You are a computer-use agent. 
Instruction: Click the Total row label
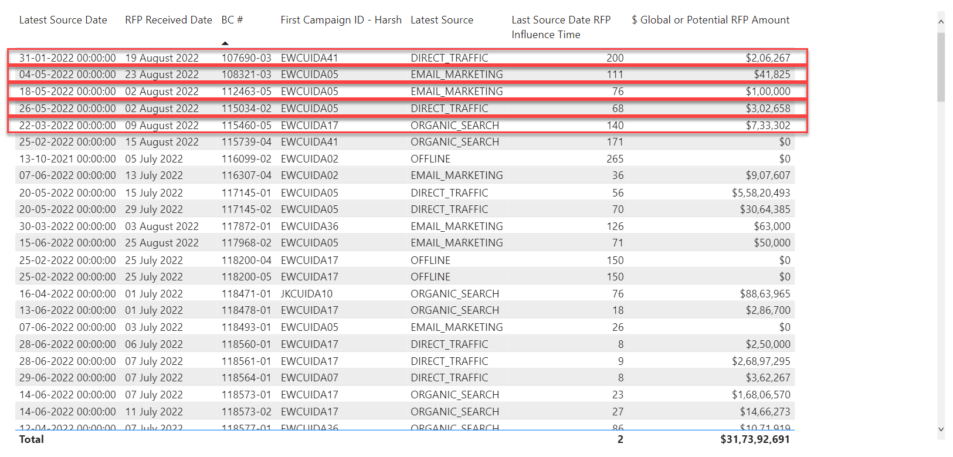32,439
